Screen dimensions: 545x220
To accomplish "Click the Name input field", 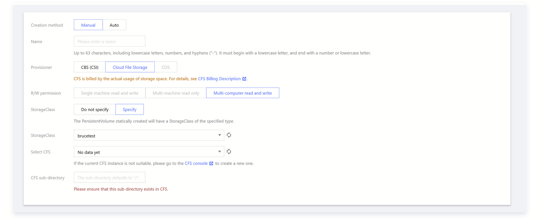I will (x=110, y=41).
